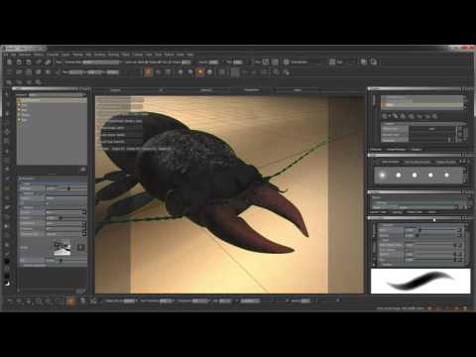This screenshot has height=357, width=476.
Task: Open the dropdown arrow at the layer list edge
Action: click(x=465, y=106)
